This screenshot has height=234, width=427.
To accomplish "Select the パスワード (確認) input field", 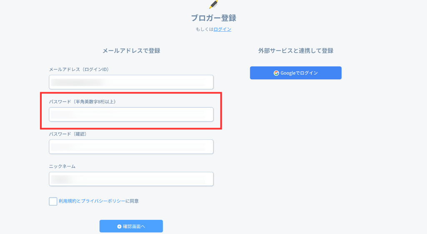I will tap(131, 146).
